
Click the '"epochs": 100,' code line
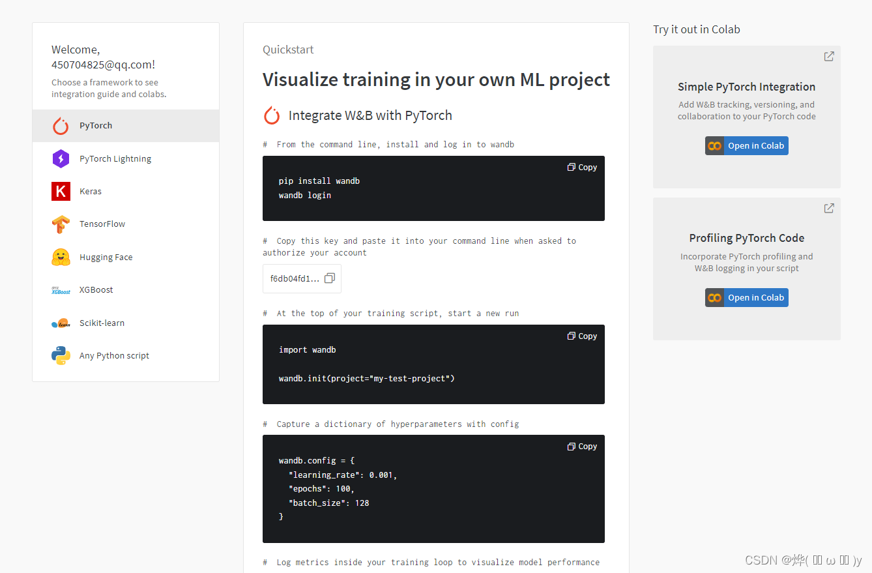(321, 488)
